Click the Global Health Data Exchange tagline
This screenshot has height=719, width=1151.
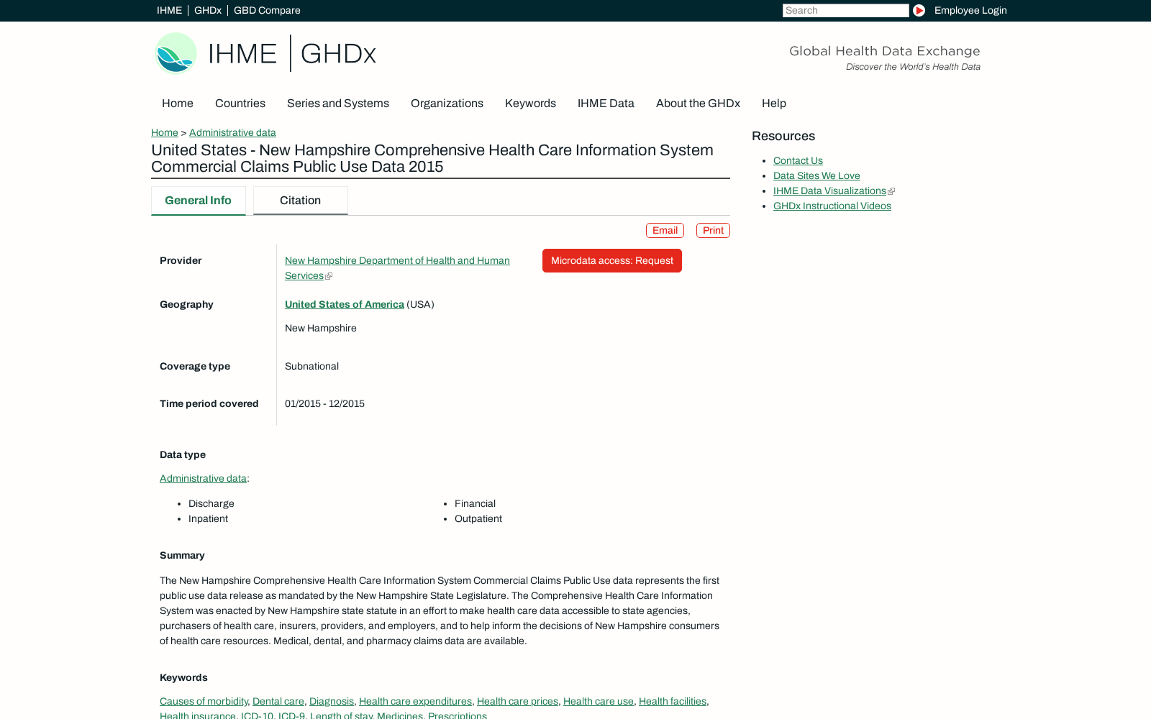(x=885, y=51)
